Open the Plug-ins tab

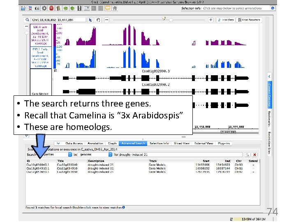(224, 143)
